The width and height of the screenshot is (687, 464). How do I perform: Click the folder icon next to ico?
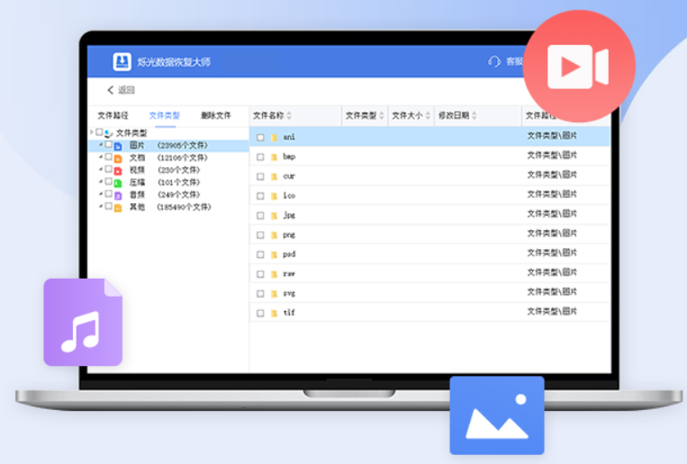pyautogui.click(x=275, y=196)
